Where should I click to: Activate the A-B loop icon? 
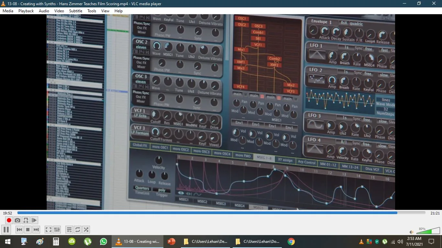tap(26, 220)
